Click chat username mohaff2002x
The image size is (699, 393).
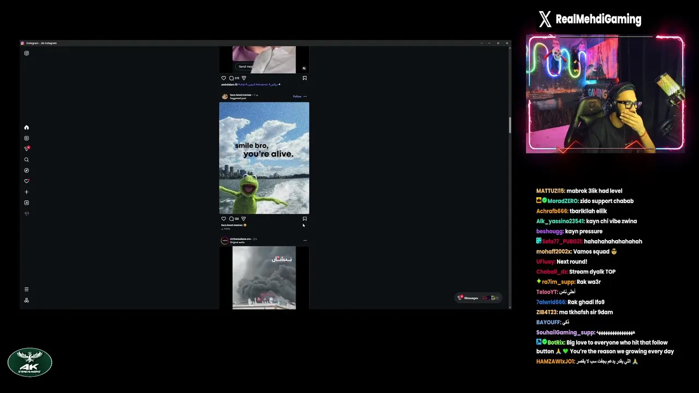point(554,252)
